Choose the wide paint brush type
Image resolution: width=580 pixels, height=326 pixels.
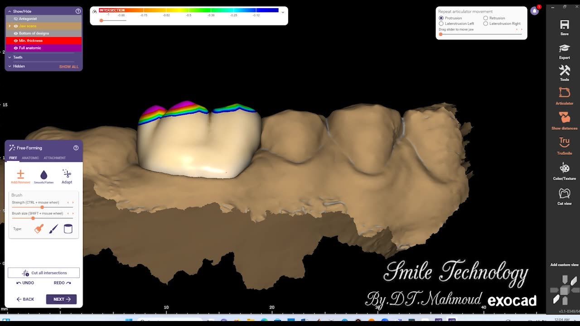(39, 229)
